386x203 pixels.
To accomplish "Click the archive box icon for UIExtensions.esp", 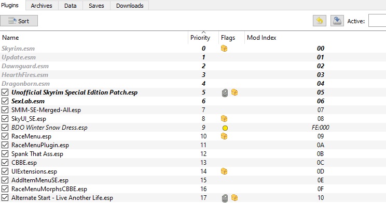I will [224, 171].
